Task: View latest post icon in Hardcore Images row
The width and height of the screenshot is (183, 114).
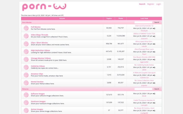Action: [154, 103]
